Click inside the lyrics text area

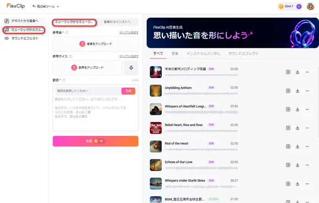[x=96, y=113]
